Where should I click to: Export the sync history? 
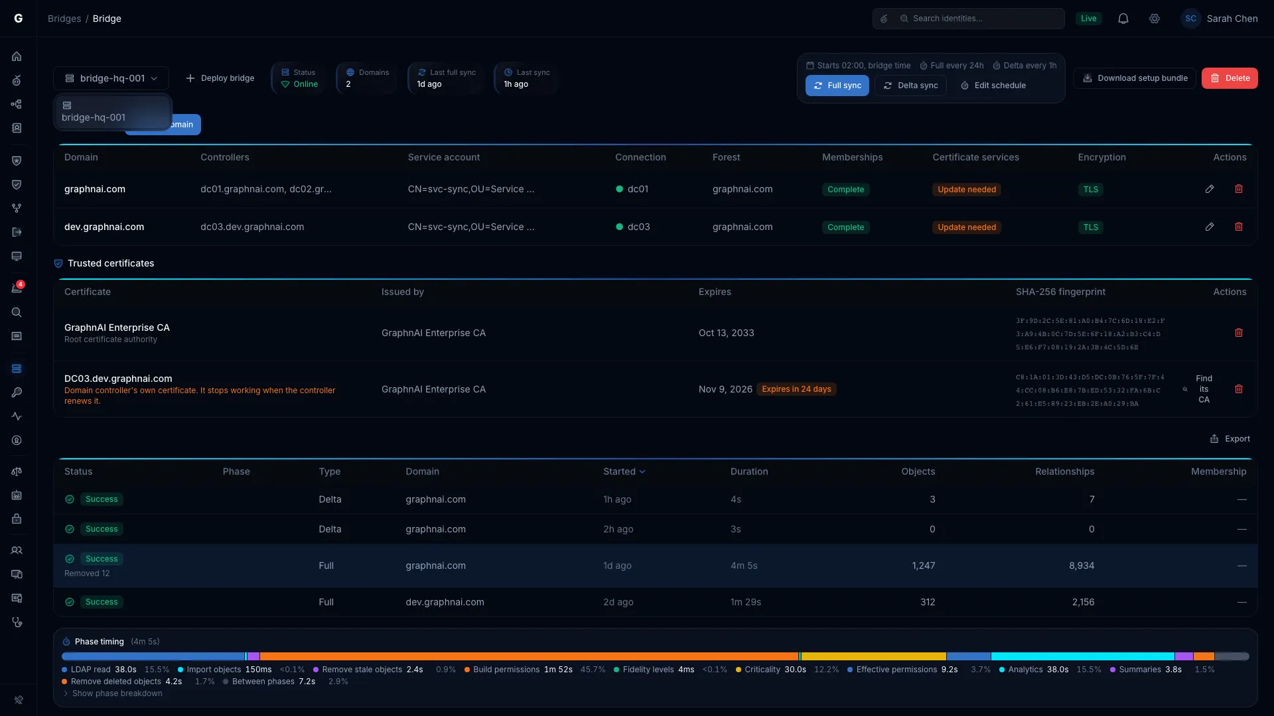tap(1230, 439)
